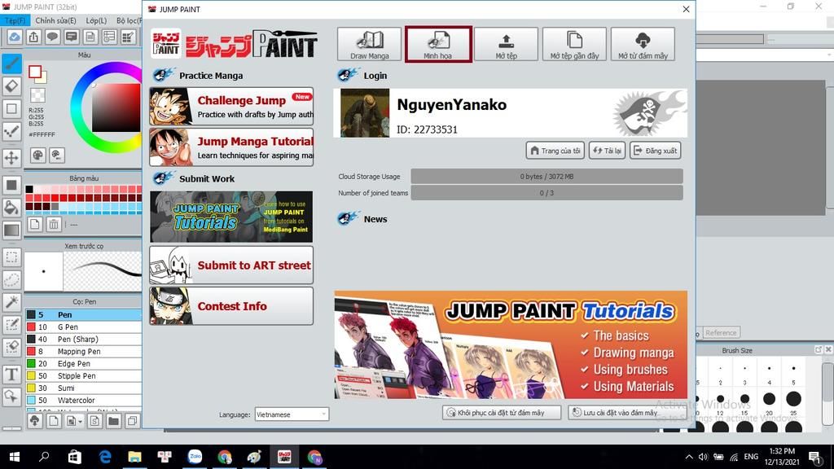Open Contest Info
This screenshot has width=834, height=469.
pyautogui.click(x=231, y=306)
